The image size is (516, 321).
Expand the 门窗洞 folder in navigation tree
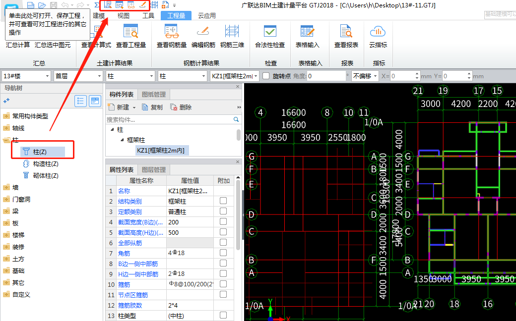tap(6, 200)
